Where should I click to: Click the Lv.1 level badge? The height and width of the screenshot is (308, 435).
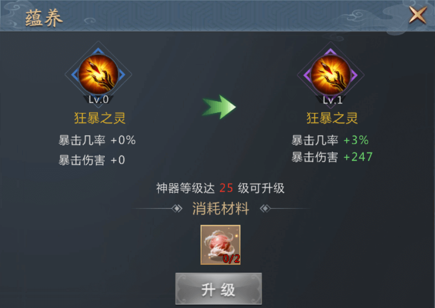click(332, 100)
